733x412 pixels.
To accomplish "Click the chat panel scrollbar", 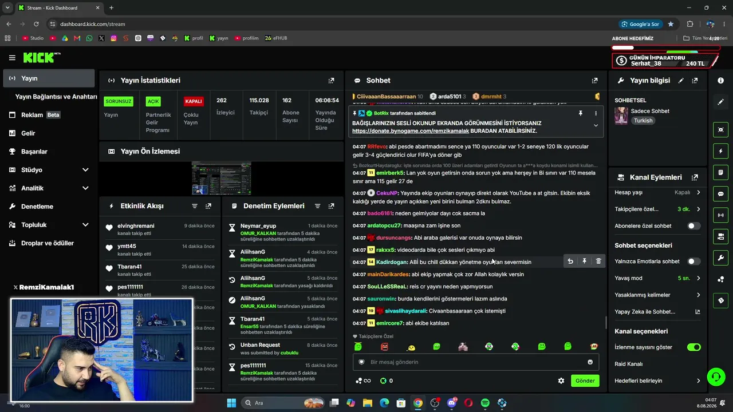I will coord(606,323).
